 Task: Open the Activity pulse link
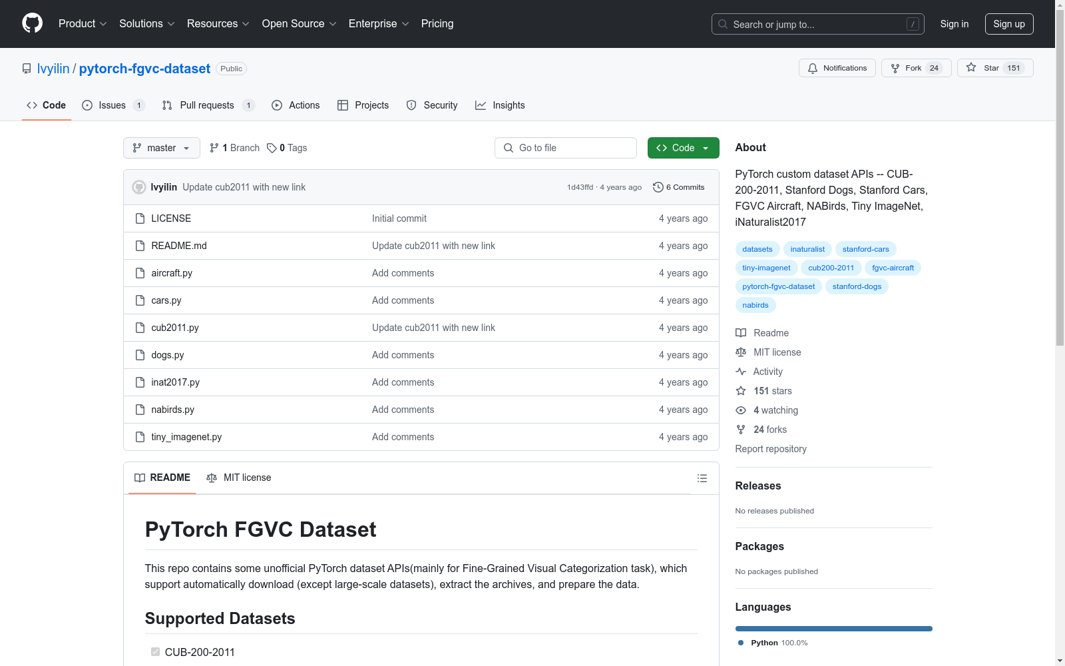click(x=759, y=372)
